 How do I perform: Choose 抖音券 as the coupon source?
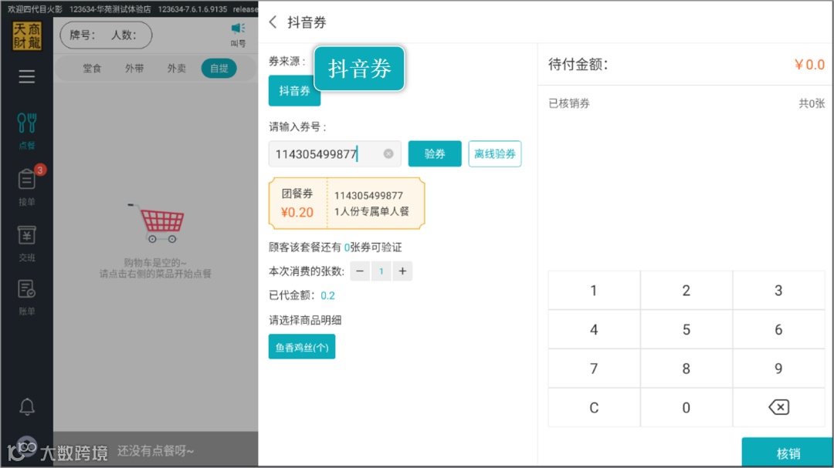point(294,91)
